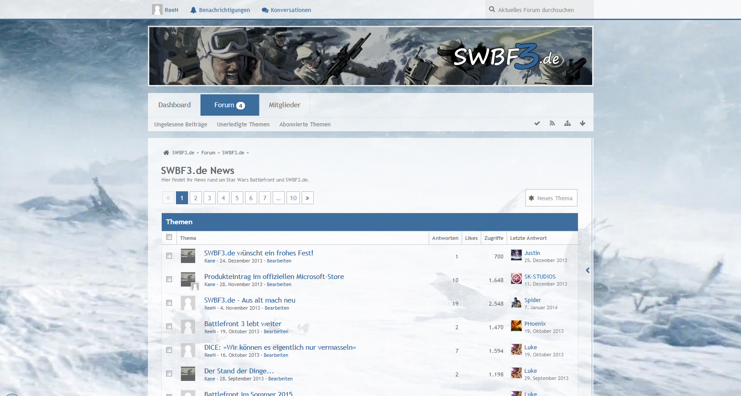The width and height of the screenshot is (741, 396).
Task: Open Luke's avatar dated 19. Oktober 2013
Action: click(x=516, y=349)
